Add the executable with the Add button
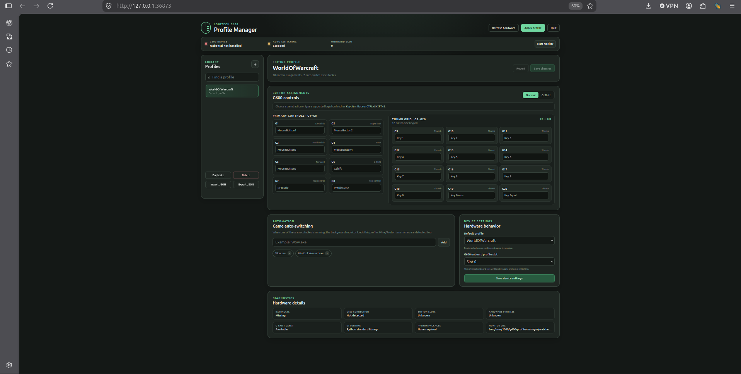 point(444,242)
